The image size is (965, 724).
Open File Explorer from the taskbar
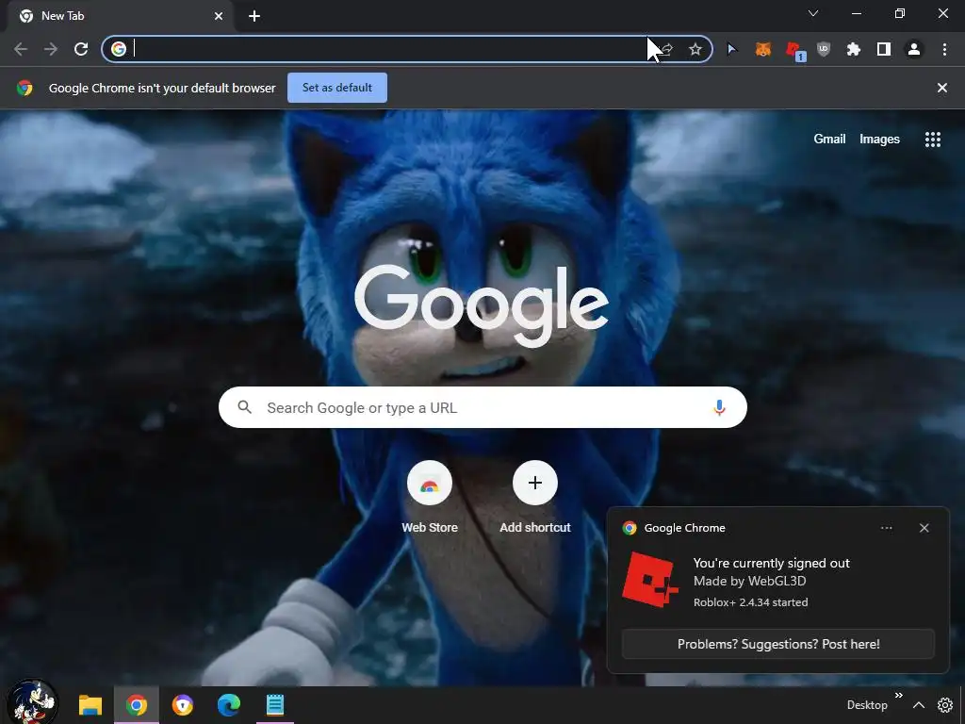click(x=90, y=705)
